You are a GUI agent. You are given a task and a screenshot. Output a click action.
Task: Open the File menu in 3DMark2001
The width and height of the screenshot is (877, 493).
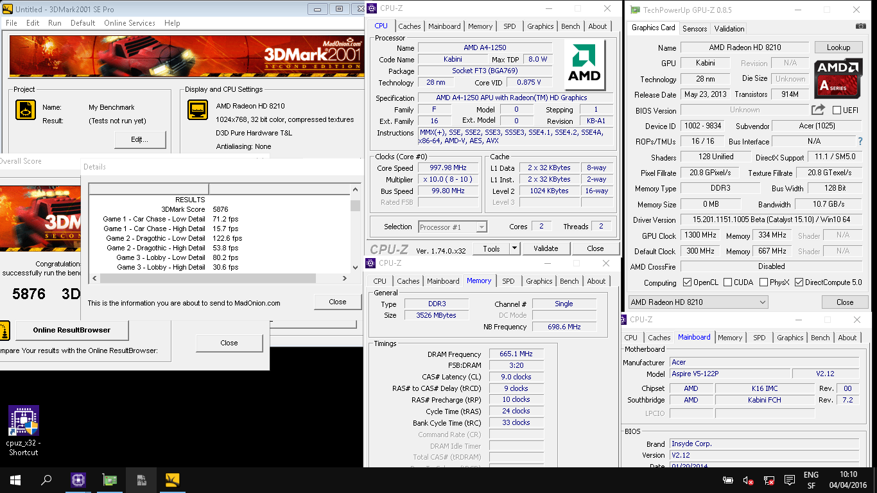coord(11,23)
